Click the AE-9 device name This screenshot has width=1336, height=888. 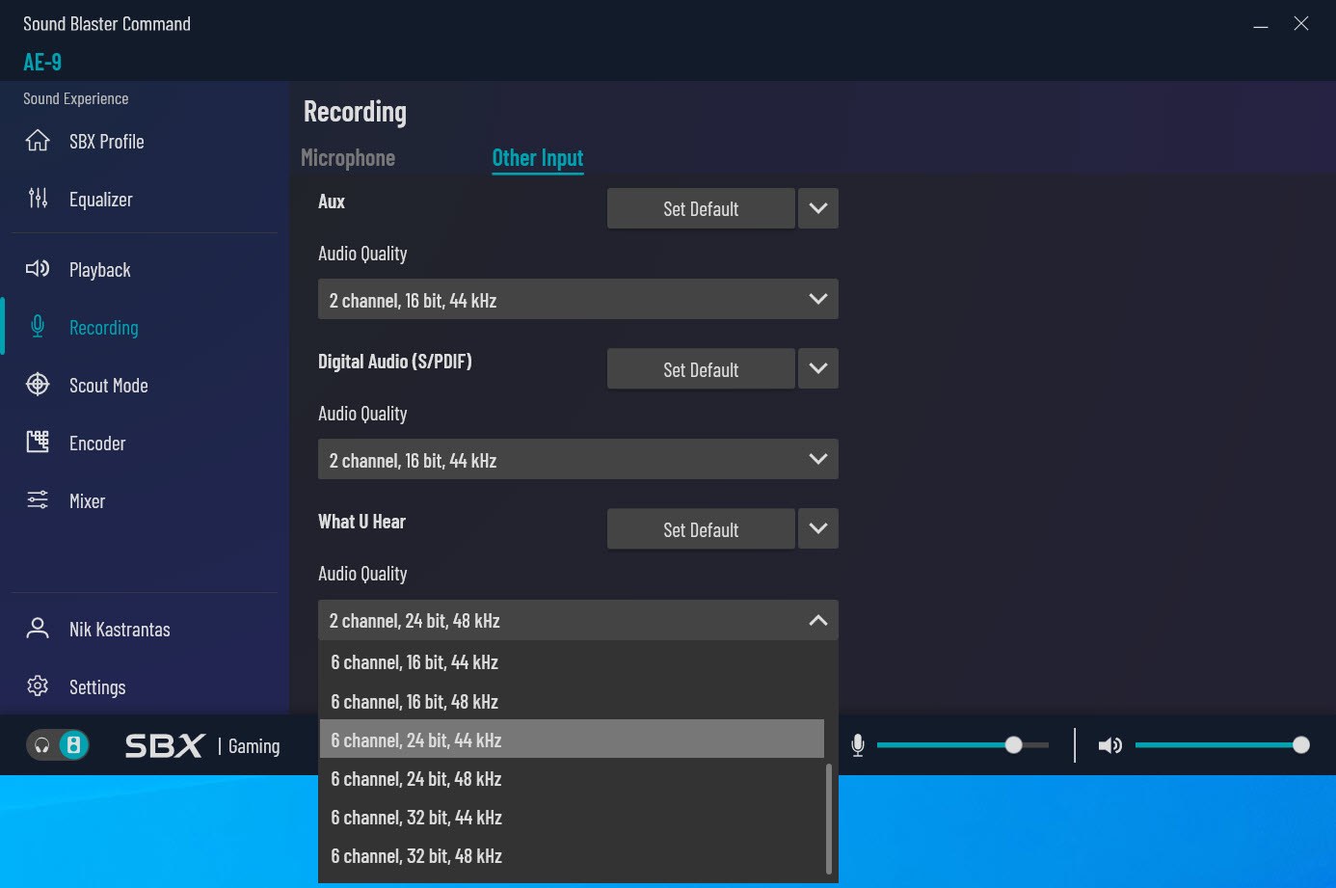tap(42, 62)
